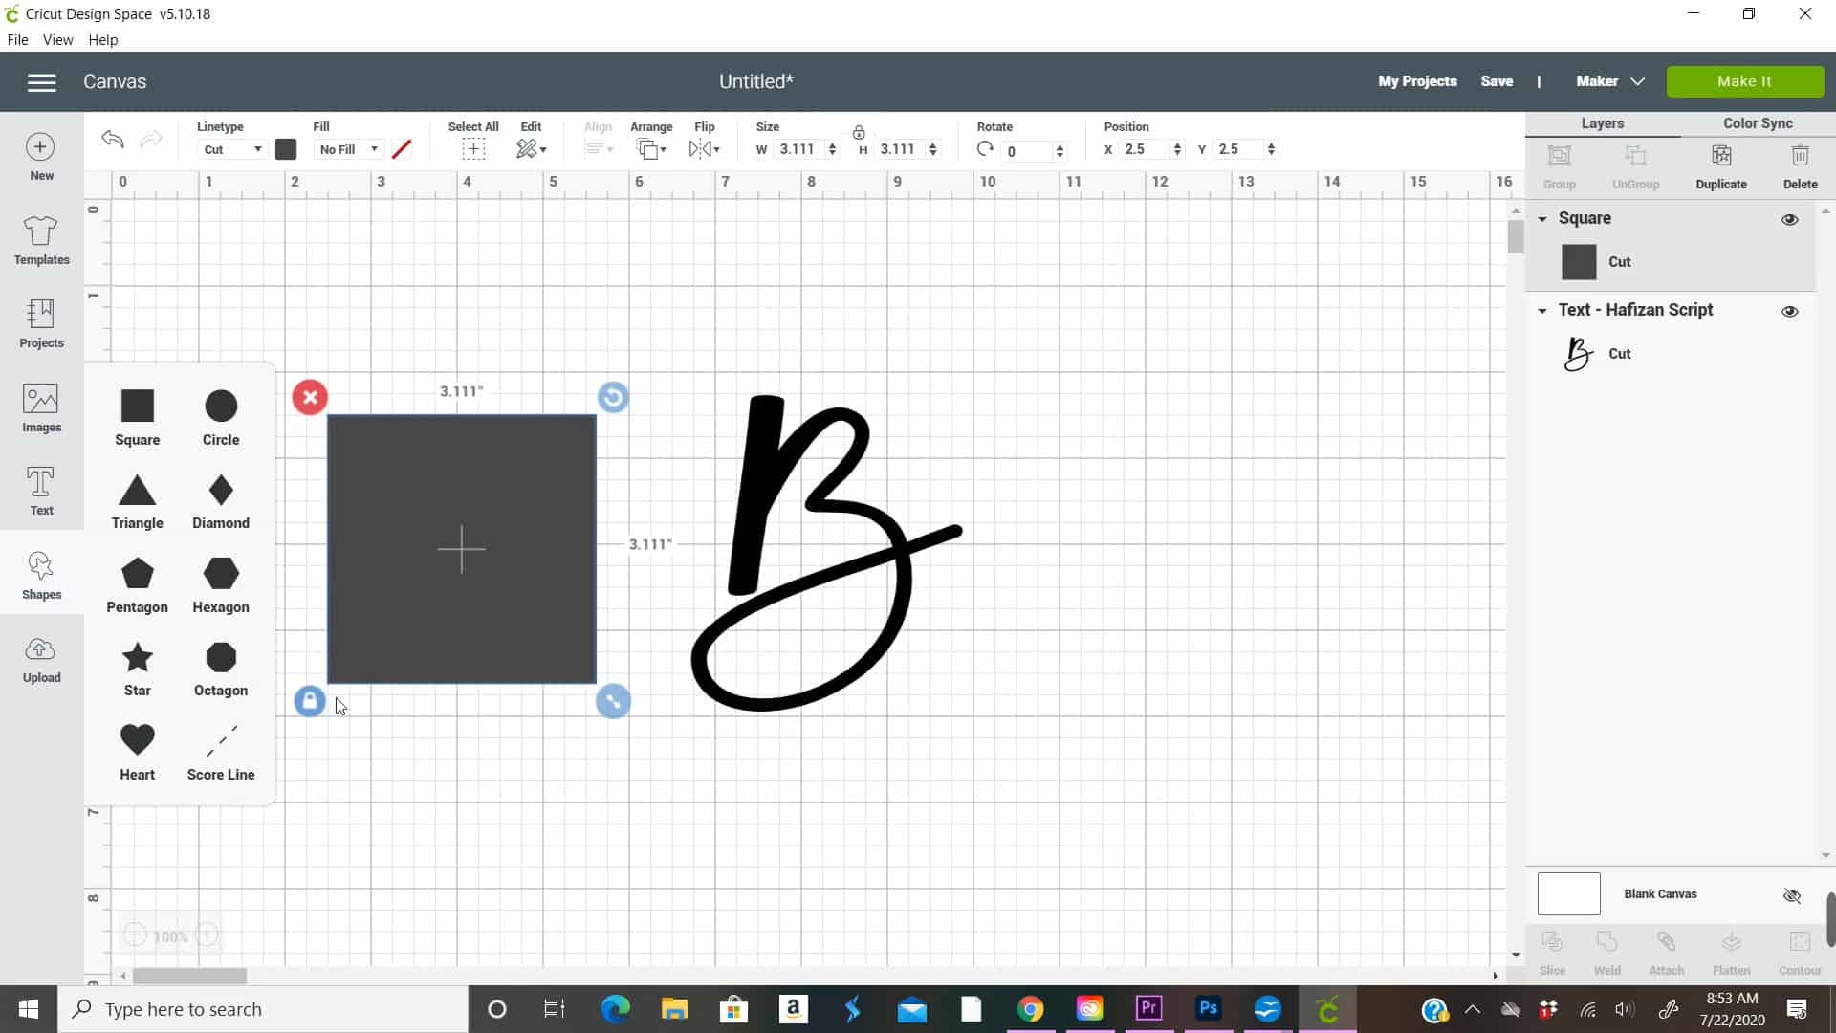
Task: Click the Linetype color swatch
Action: pyautogui.click(x=286, y=149)
